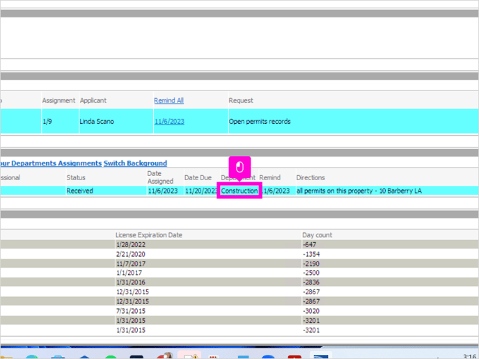
Task: Click the License Expiration Date header
Action: [x=149, y=235]
